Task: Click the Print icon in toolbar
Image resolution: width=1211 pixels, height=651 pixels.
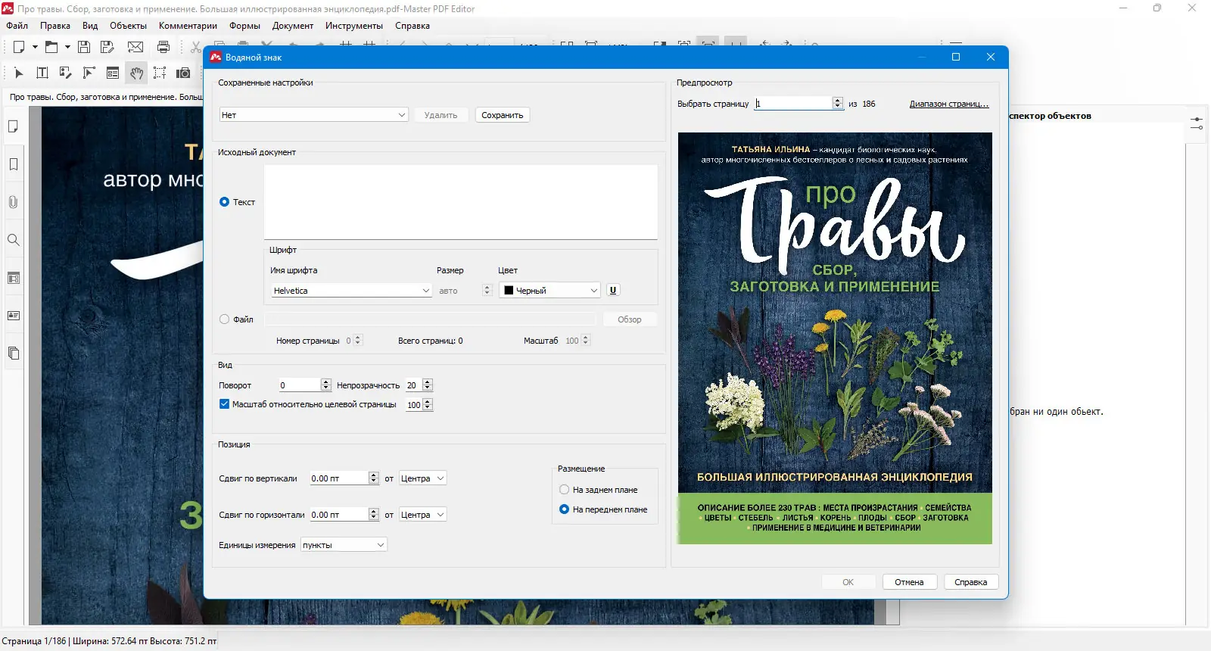Action: tap(163, 47)
